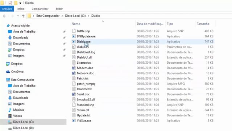Click the OneDrive cloud icon in sidebar
The height and width of the screenshot is (131, 232).
[8, 72]
